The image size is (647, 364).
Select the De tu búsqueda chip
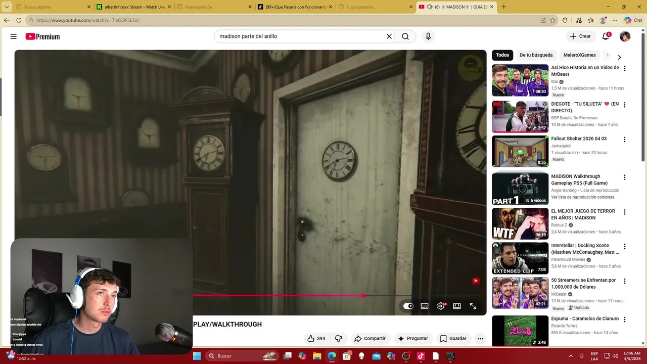[x=536, y=55]
